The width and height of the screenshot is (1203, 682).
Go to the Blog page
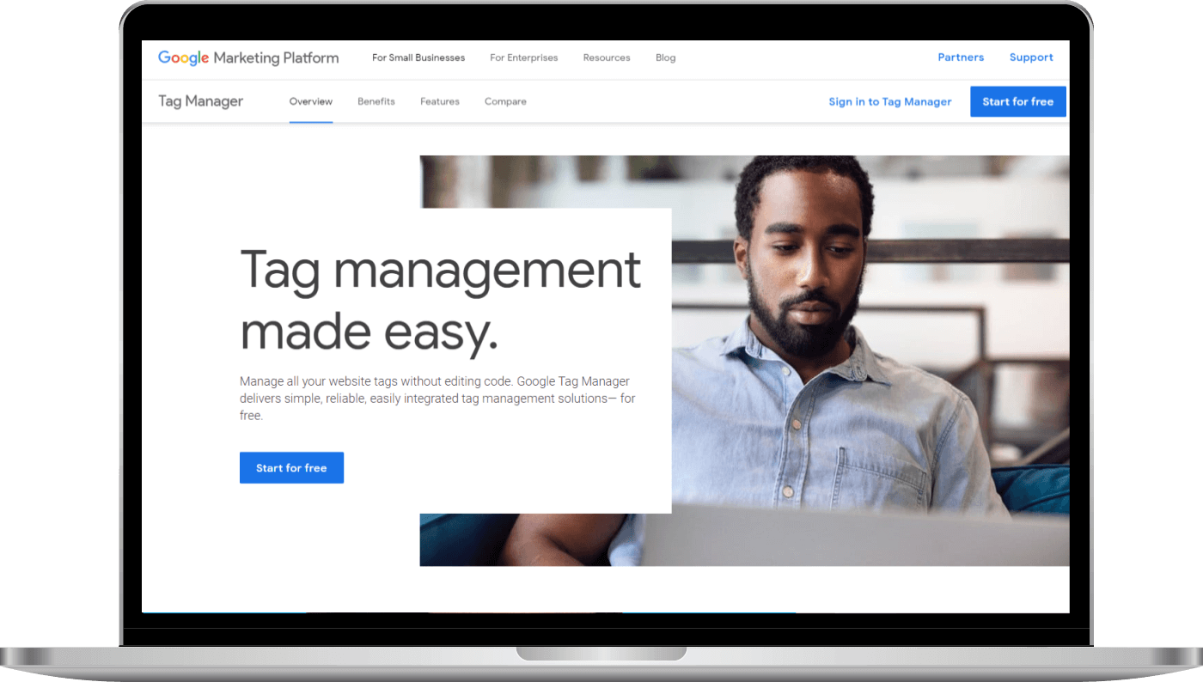666,58
